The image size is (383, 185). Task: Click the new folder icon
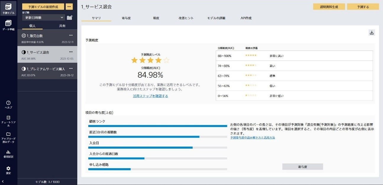pyautogui.click(x=70, y=17)
